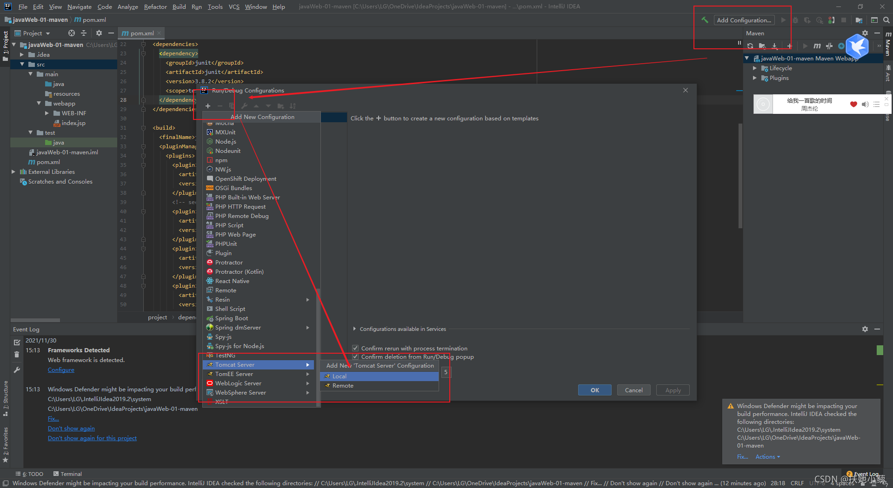Toggle Confirm rerun with process termination
The image size is (893, 488).
355,348
